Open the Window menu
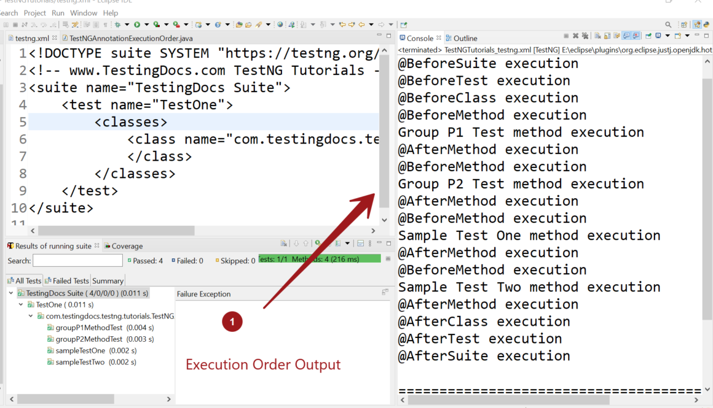This screenshot has height=408, width=713. pyautogui.click(x=84, y=13)
